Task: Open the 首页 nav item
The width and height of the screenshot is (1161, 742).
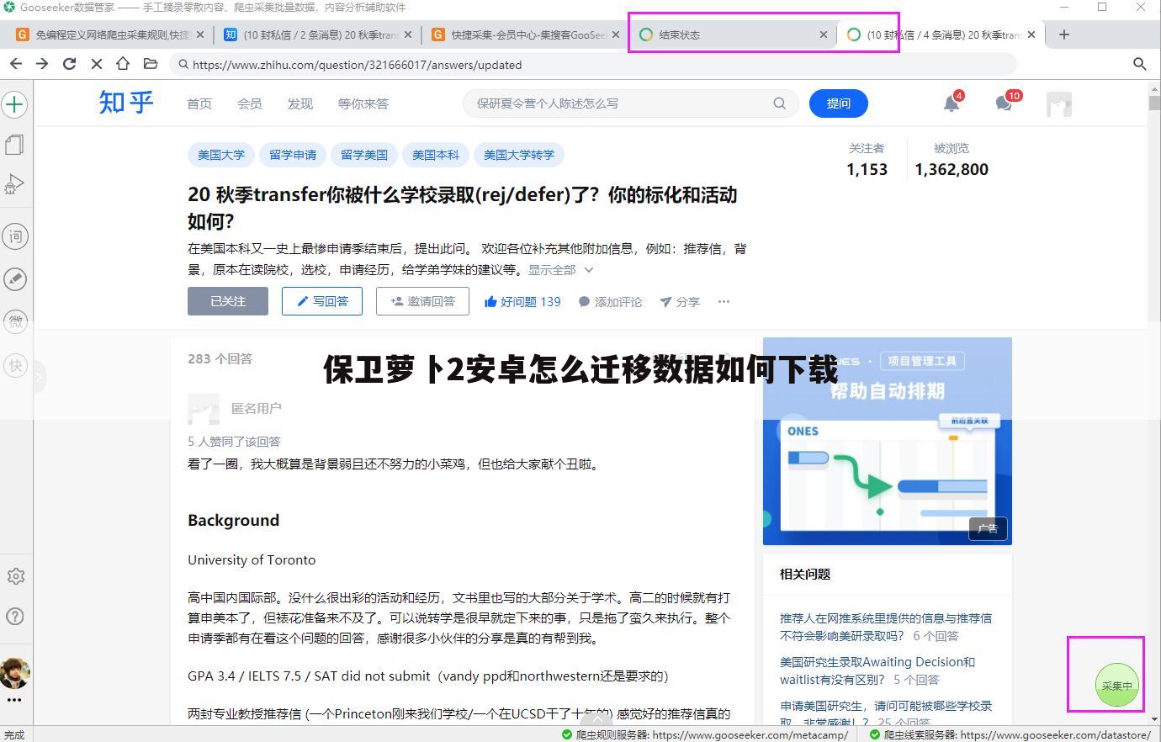Action: [x=199, y=103]
